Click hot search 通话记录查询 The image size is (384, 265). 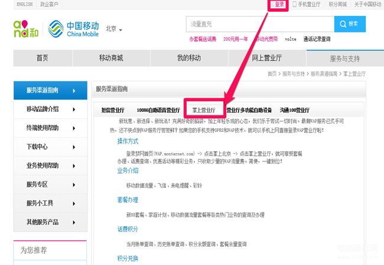[317, 39]
